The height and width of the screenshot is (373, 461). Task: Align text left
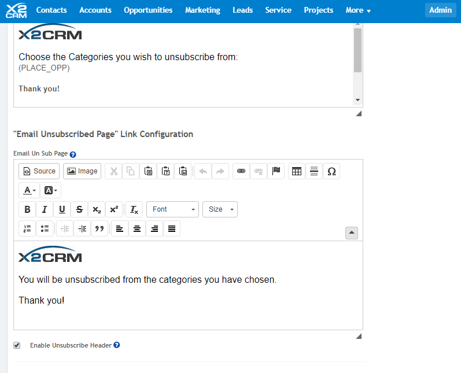[120, 228]
